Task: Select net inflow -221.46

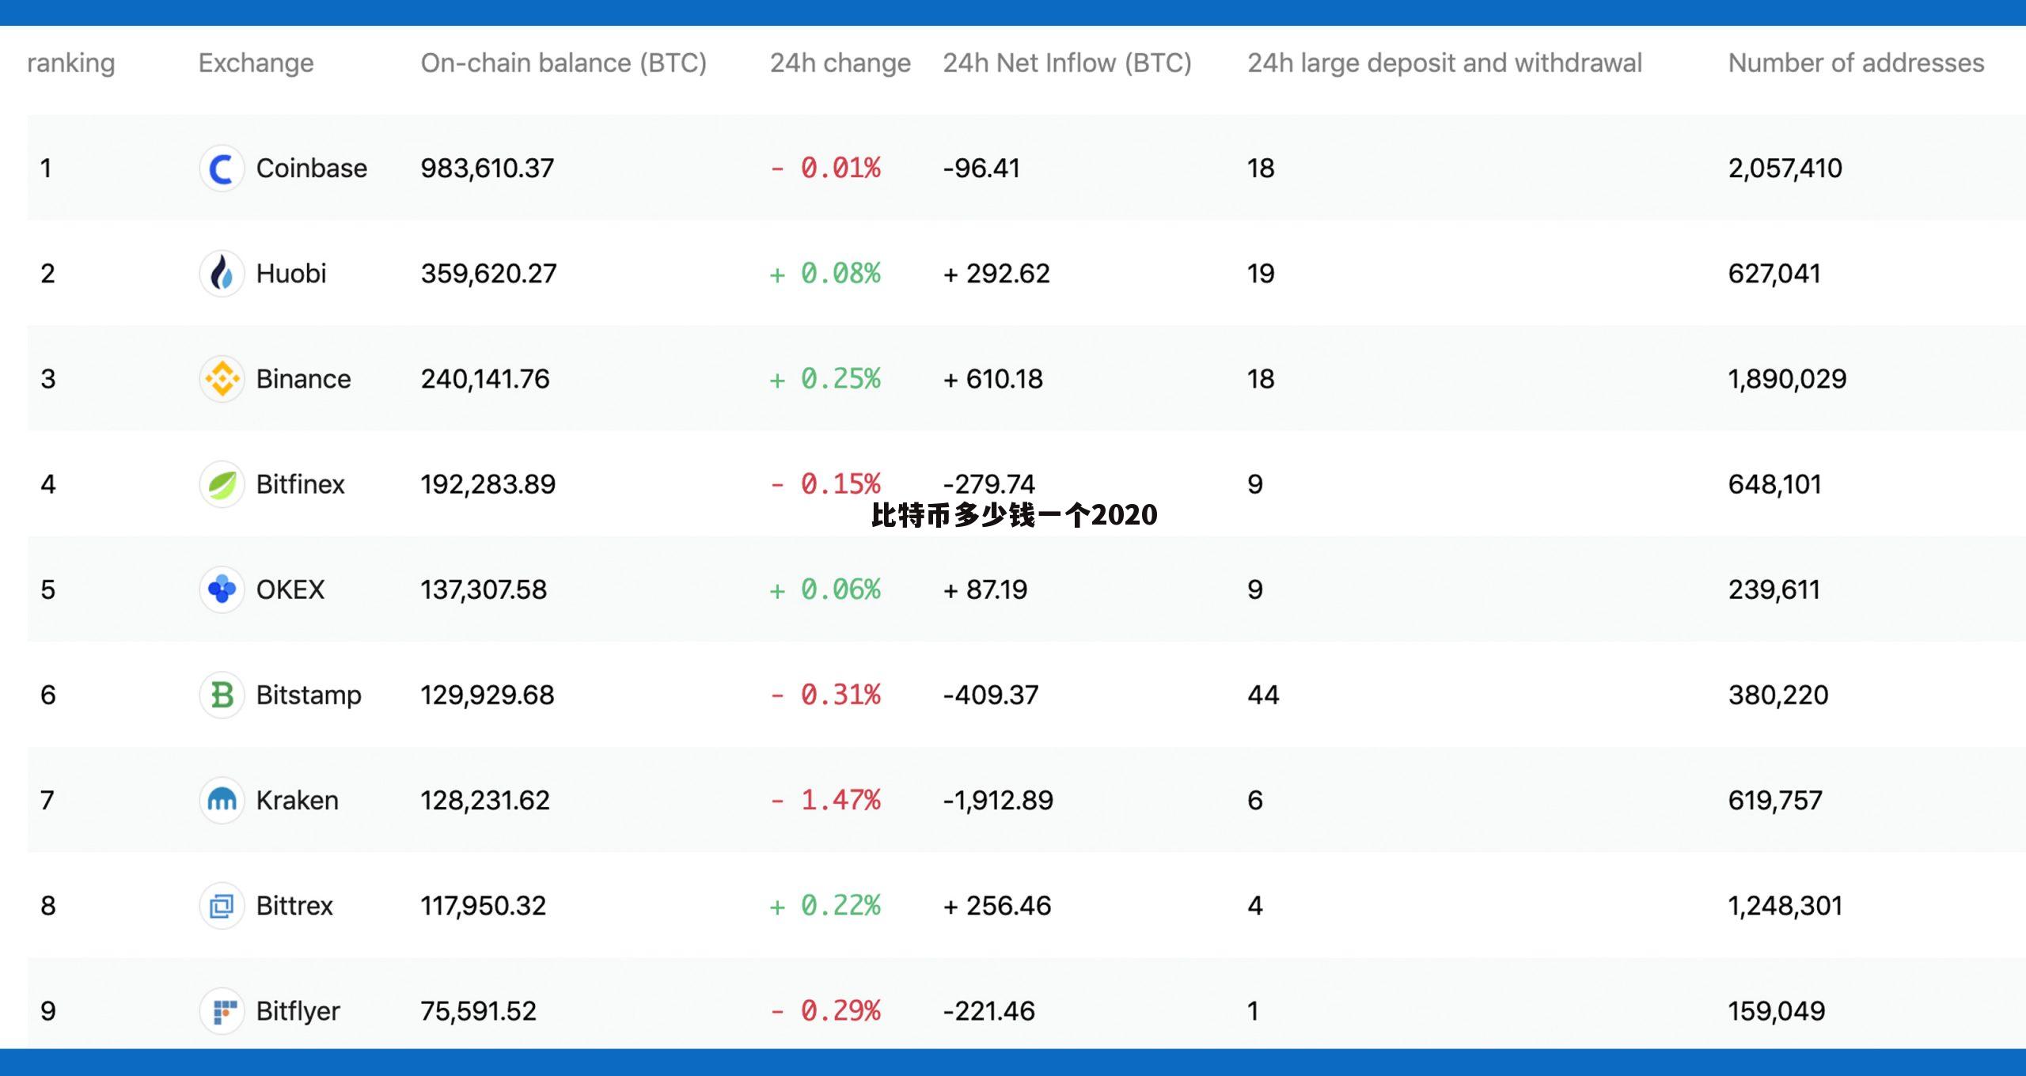Action: (x=988, y=1010)
